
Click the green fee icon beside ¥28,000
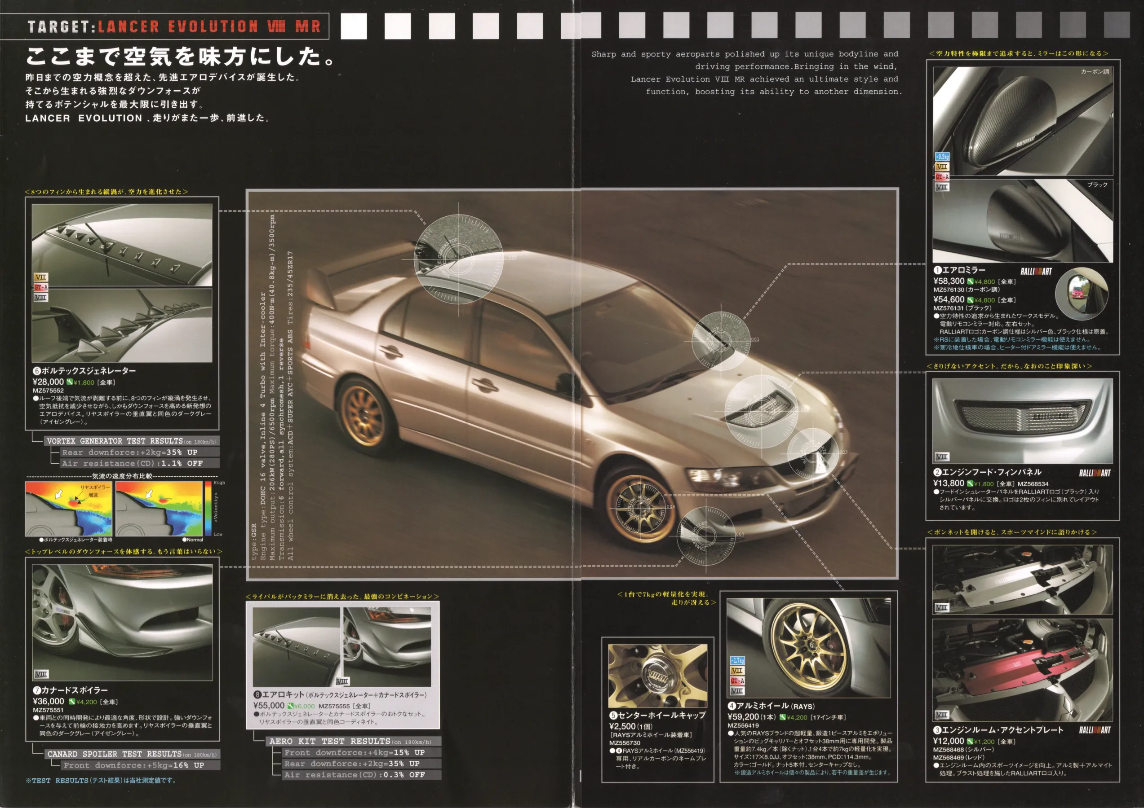pyautogui.click(x=70, y=382)
